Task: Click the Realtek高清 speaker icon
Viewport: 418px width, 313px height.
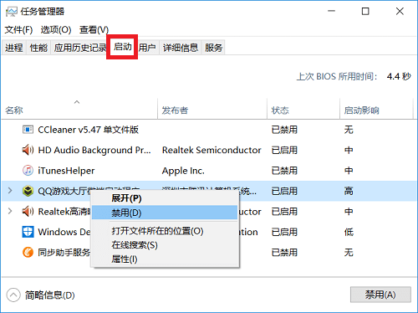Action: click(28, 212)
